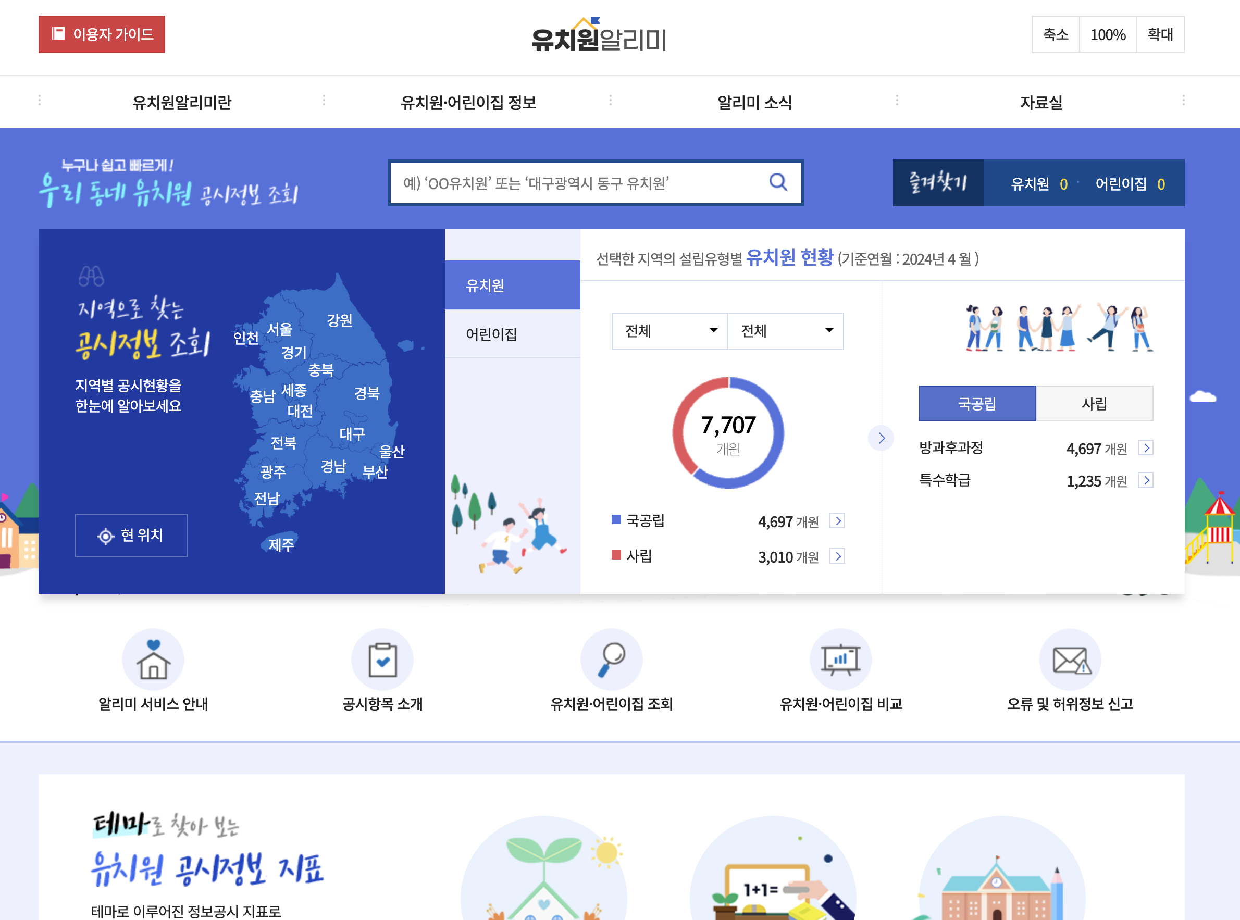The width and height of the screenshot is (1240, 920).
Task: Click arrow icon next to 국공립 4,697
Action: pyautogui.click(x=837, y=521)
